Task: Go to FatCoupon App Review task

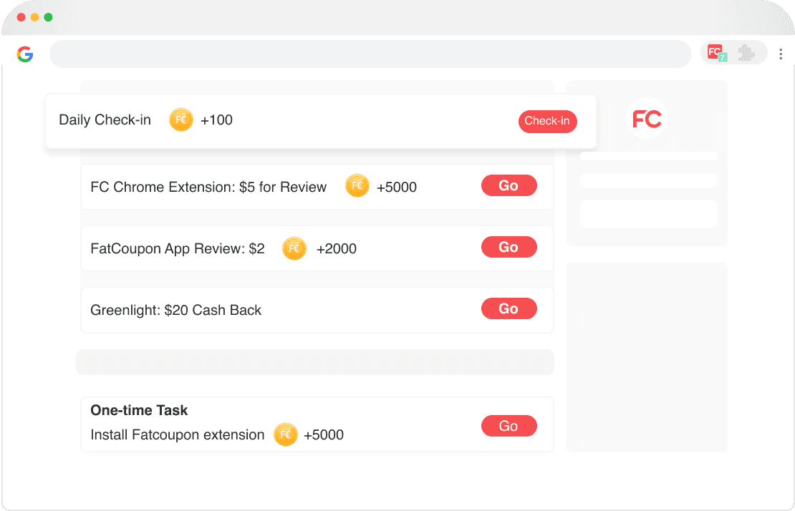Action: [x=509, y=247]
